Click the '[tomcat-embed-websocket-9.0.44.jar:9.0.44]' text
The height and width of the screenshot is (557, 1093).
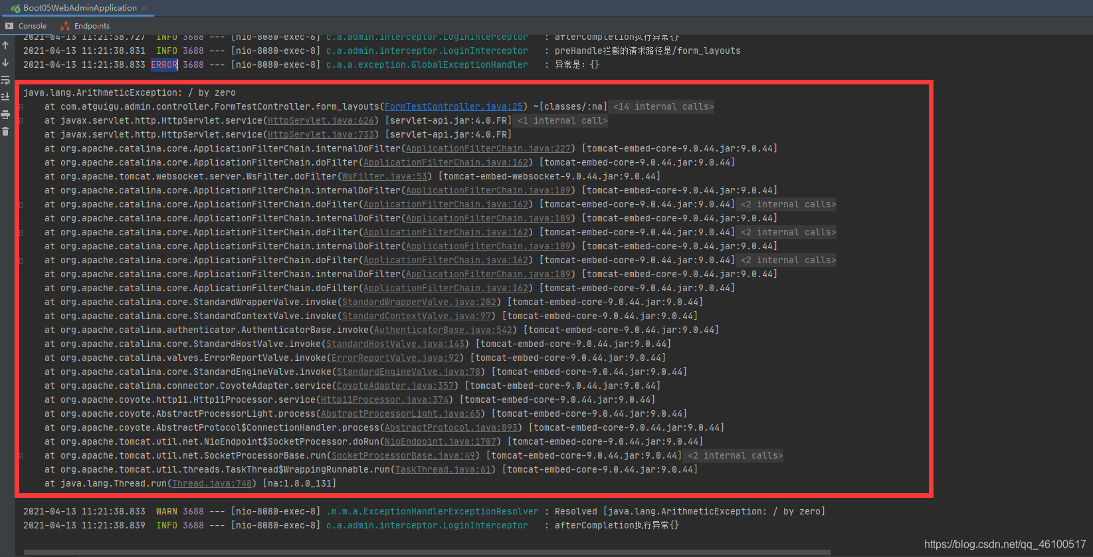[x=549, y=176]
